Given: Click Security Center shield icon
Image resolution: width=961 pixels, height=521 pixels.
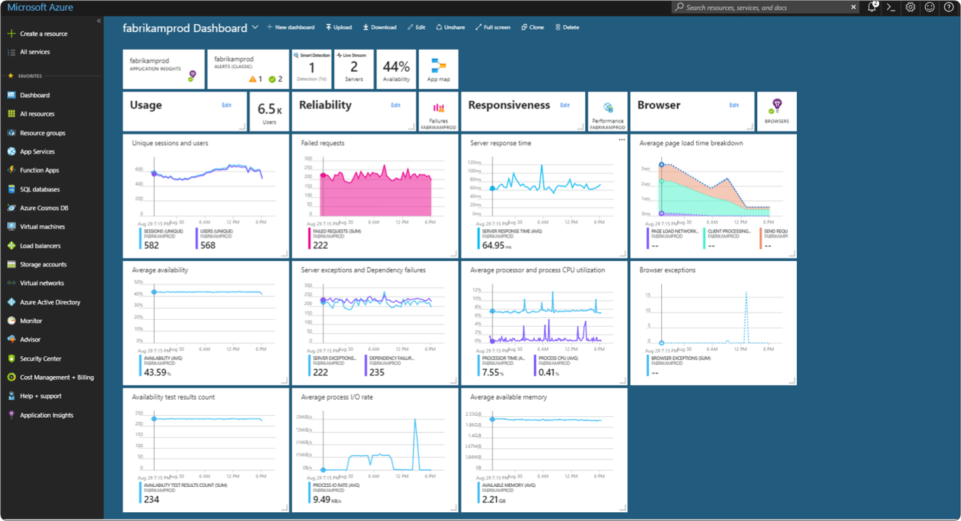Looking at the screenshot, I should (11, 358).
